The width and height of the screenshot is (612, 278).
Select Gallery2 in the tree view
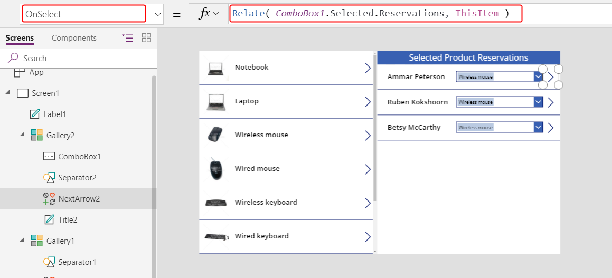click(x=60, y=135)
